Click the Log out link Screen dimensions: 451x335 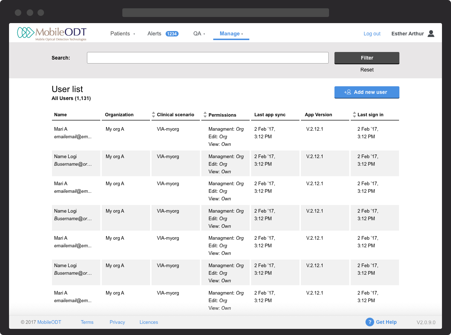click(372, 33)
